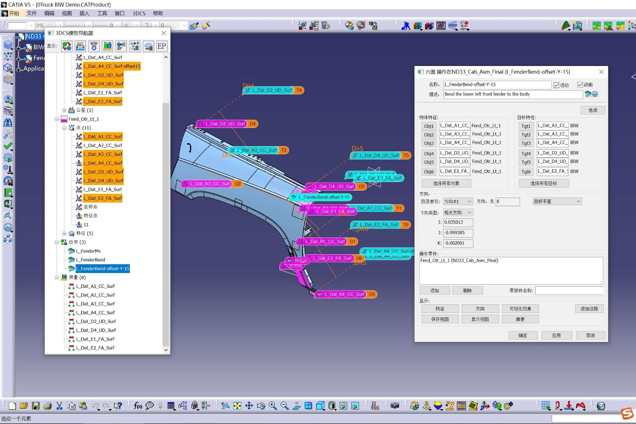The height and width of the screenshot is (424, 636).
Task: Click the 保存视图 button
Action: point(440,319)
